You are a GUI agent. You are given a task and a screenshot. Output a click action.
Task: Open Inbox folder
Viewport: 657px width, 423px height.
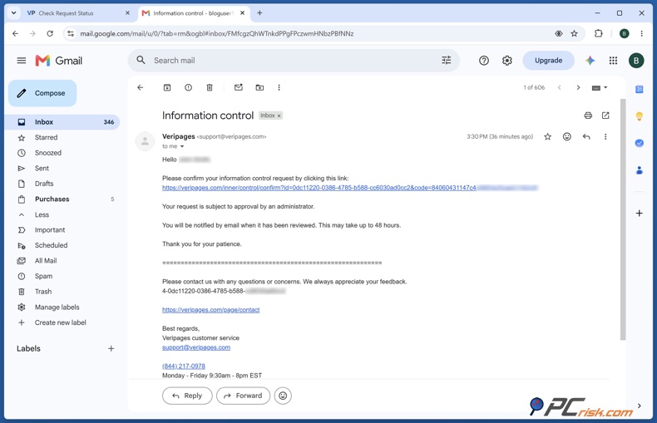click(x=63, y=122)
